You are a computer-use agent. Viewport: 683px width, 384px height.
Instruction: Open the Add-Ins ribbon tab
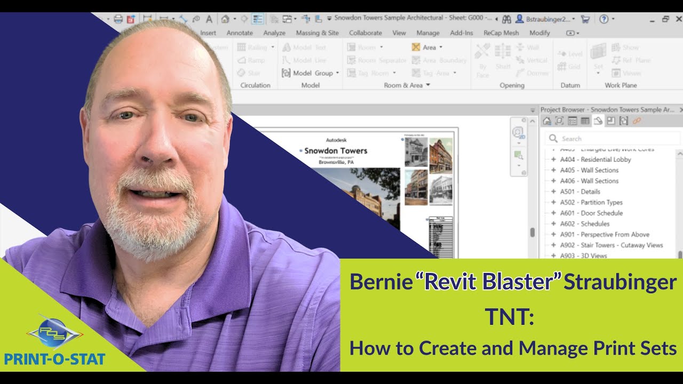point(462,33)
